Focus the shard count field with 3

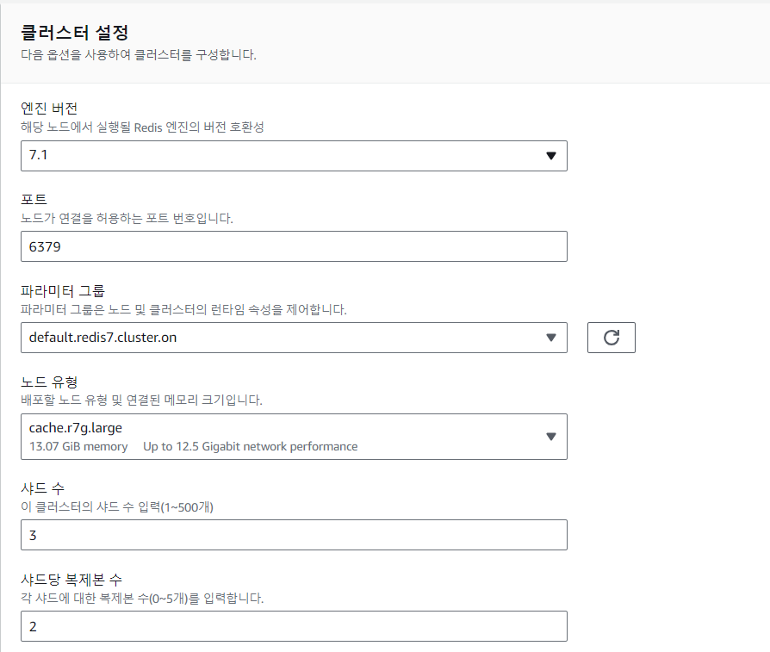294,535
